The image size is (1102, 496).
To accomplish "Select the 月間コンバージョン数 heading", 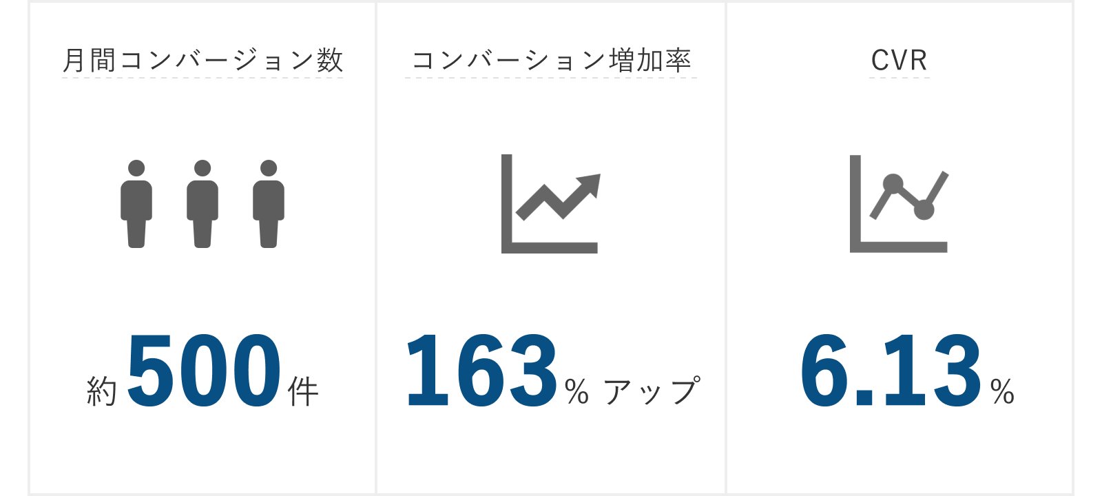I will click(x=202, y=61).
